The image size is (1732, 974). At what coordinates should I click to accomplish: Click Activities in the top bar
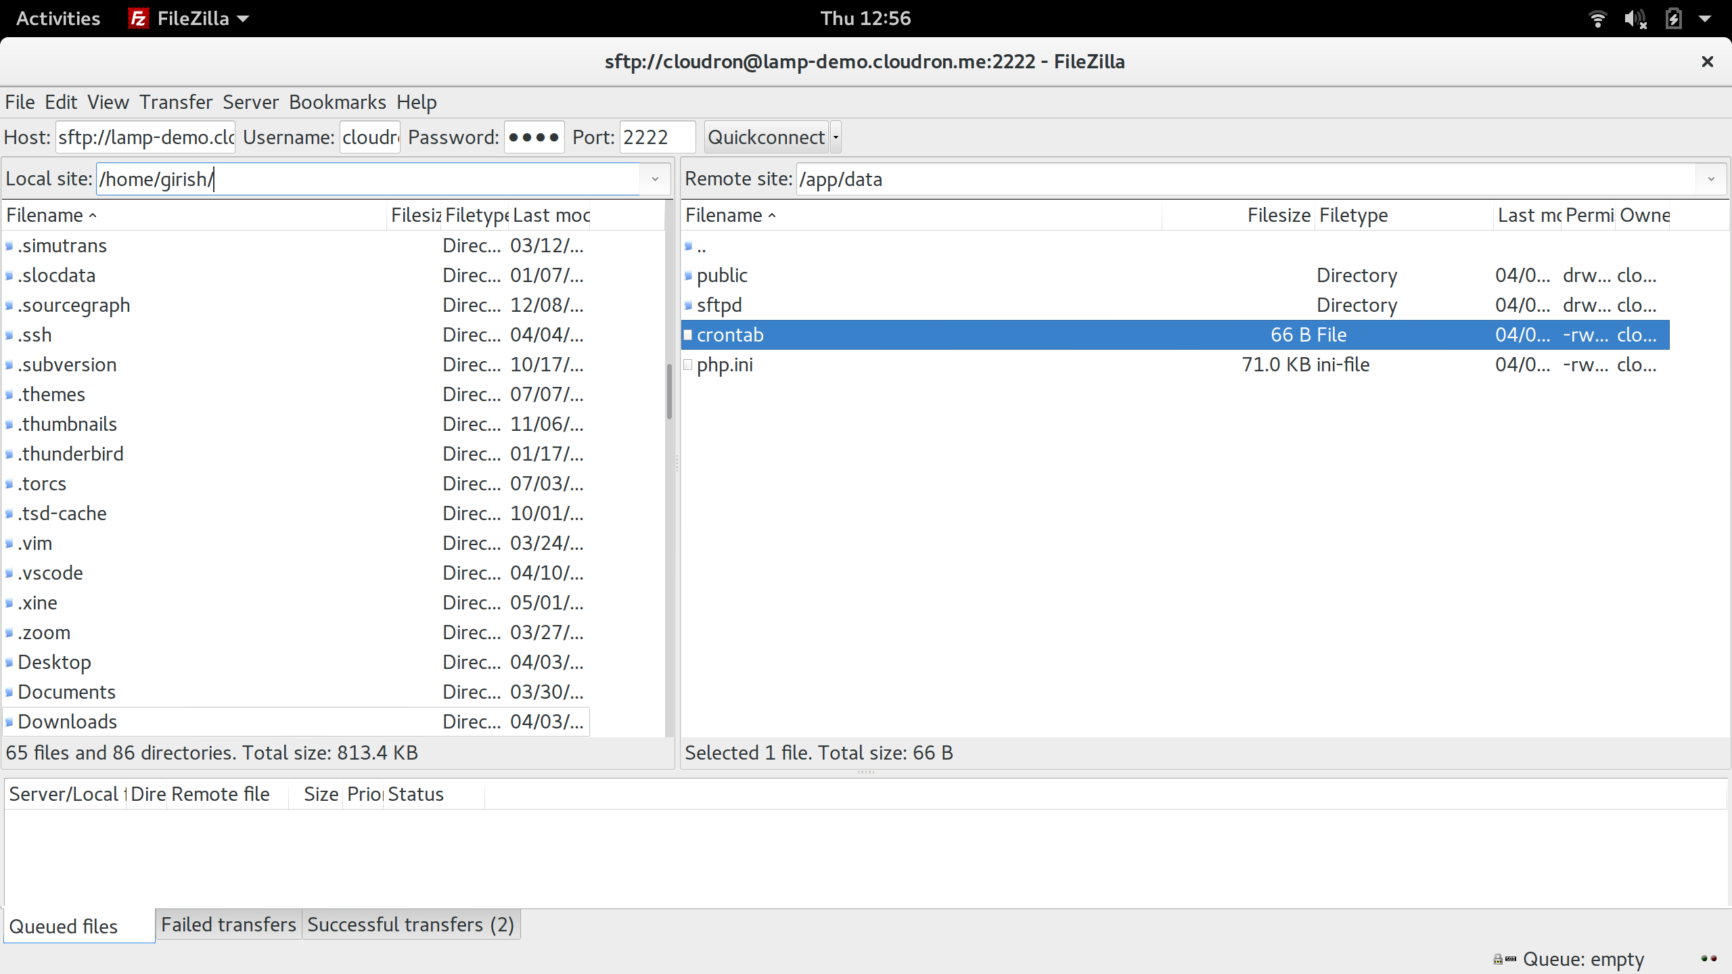58,18
